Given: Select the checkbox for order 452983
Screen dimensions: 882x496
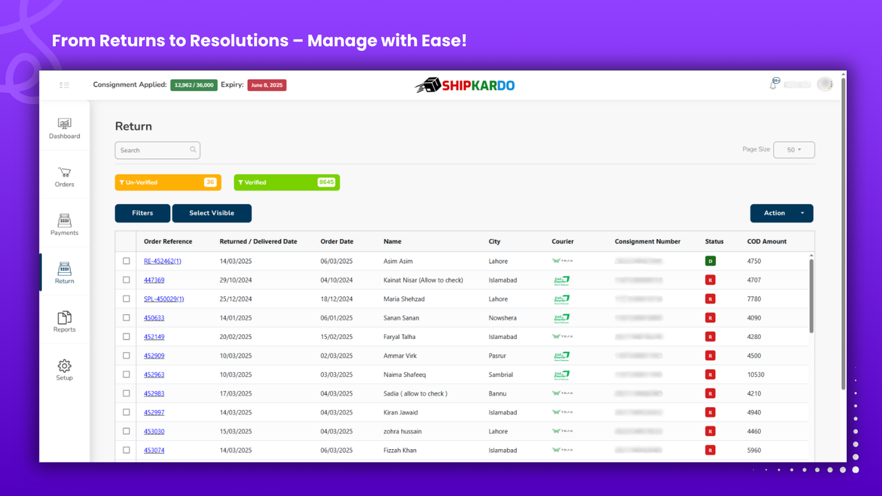Looking at the screenshot, I should [126, 393].
